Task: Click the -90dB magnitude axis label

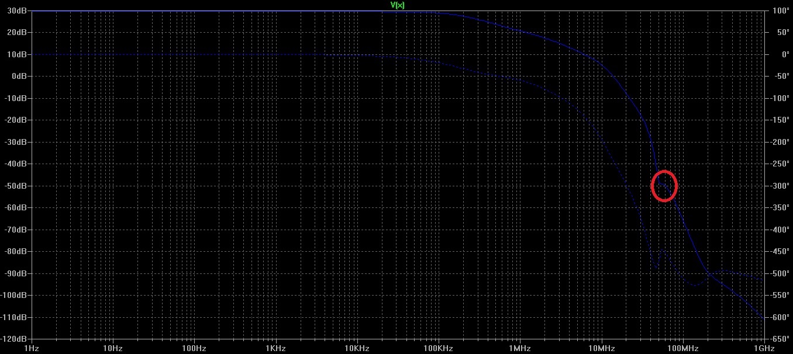Action: pyautogui.click(x=16, y=273)
